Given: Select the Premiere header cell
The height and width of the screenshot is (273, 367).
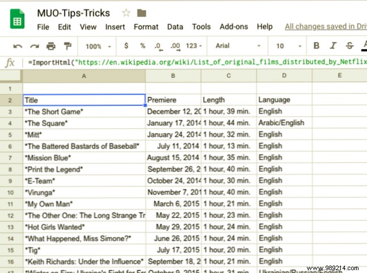Looking at the screenshot, I should [173, 100].
